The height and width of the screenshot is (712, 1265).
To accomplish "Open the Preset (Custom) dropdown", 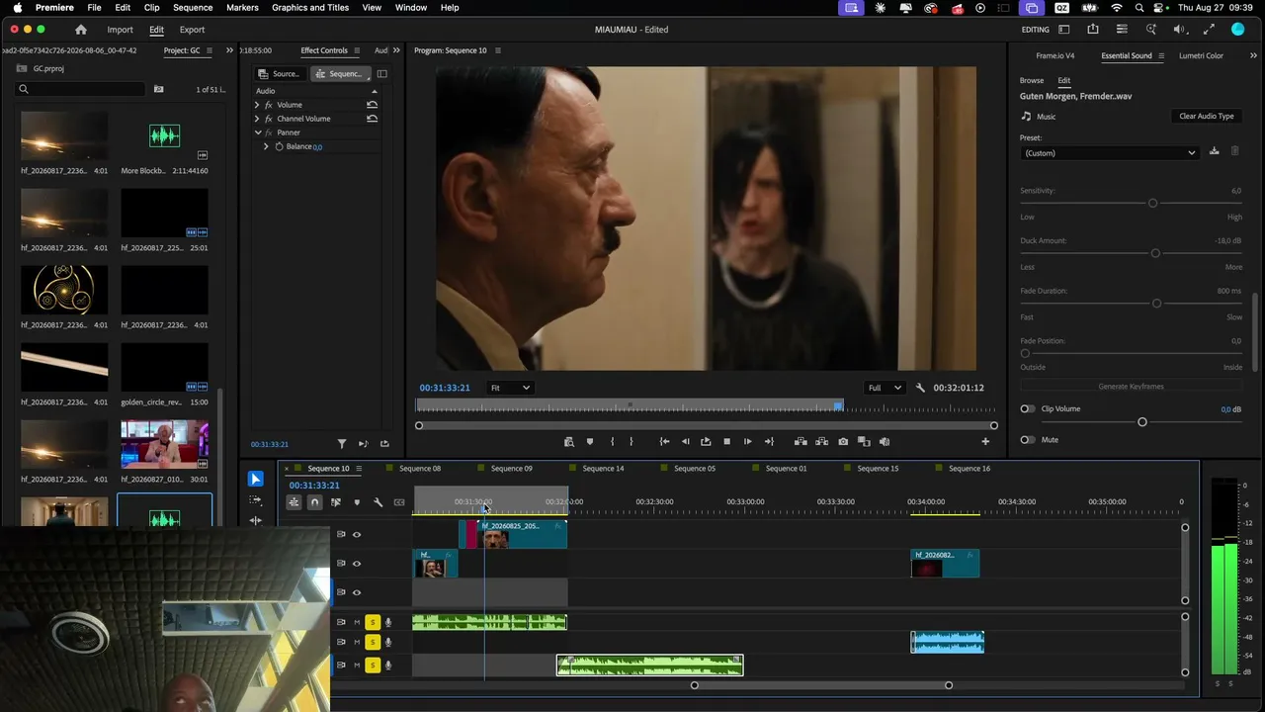I will [x=1110, y=153].
